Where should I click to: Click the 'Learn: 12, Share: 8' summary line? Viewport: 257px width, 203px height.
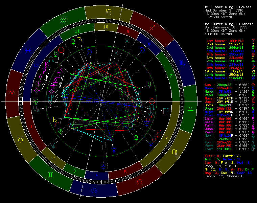click(224, 176)
